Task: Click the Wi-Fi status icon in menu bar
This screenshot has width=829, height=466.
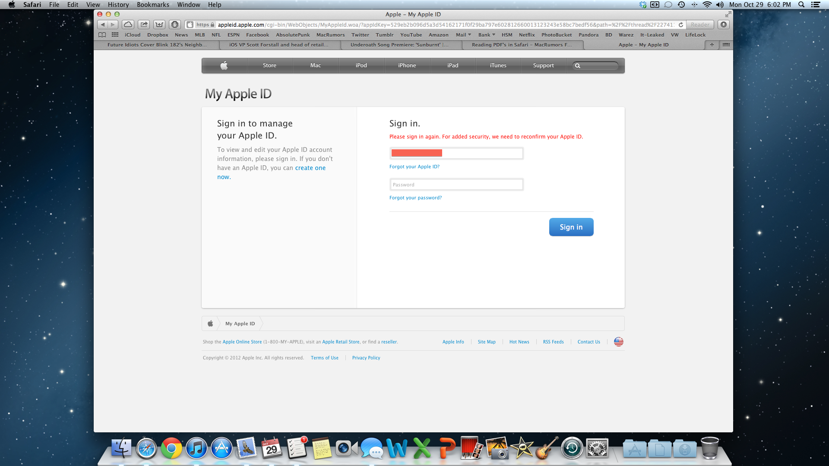Action: [707, 5]
